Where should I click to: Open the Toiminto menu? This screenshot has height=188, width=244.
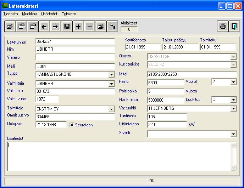tap(69, 14)
